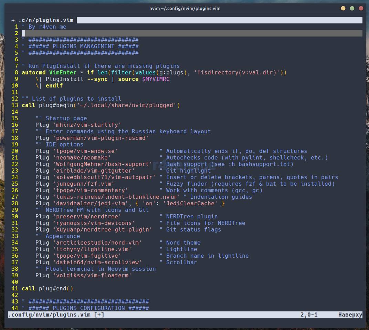Click the 'JediClearCache' option string
Image resolution: width=369 pixels, height=330 pixels.
[190, 204]
